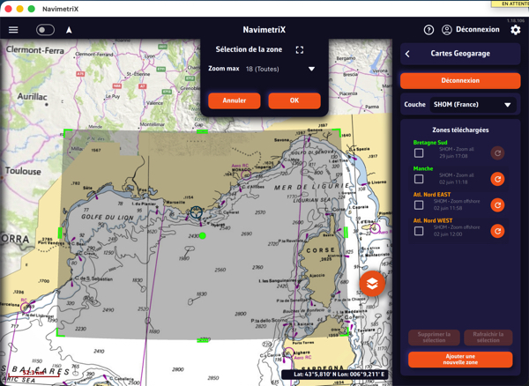This screenshot has width=529, height=386.
Task: Click the top-left selection corner handle
Action: tap(67, 132)
